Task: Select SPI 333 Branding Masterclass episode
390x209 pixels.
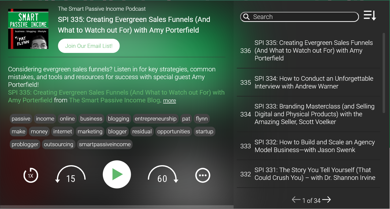Action: (x=309, y=114)
